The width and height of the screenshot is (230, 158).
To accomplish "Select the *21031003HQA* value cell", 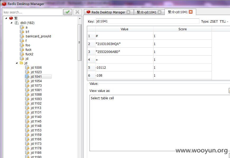I will point(124,44).
